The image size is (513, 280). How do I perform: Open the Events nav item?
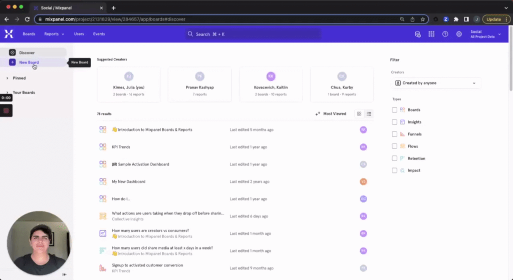[99, 34]
